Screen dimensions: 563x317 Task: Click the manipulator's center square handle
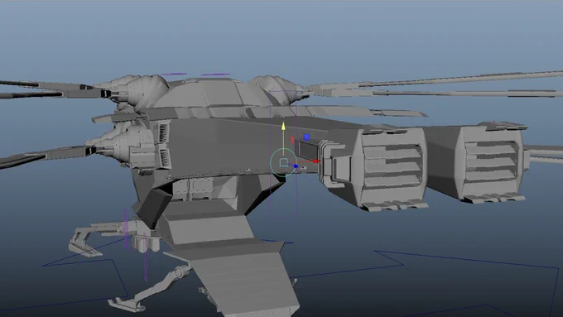pyautogui.click(x=284, y=162)
